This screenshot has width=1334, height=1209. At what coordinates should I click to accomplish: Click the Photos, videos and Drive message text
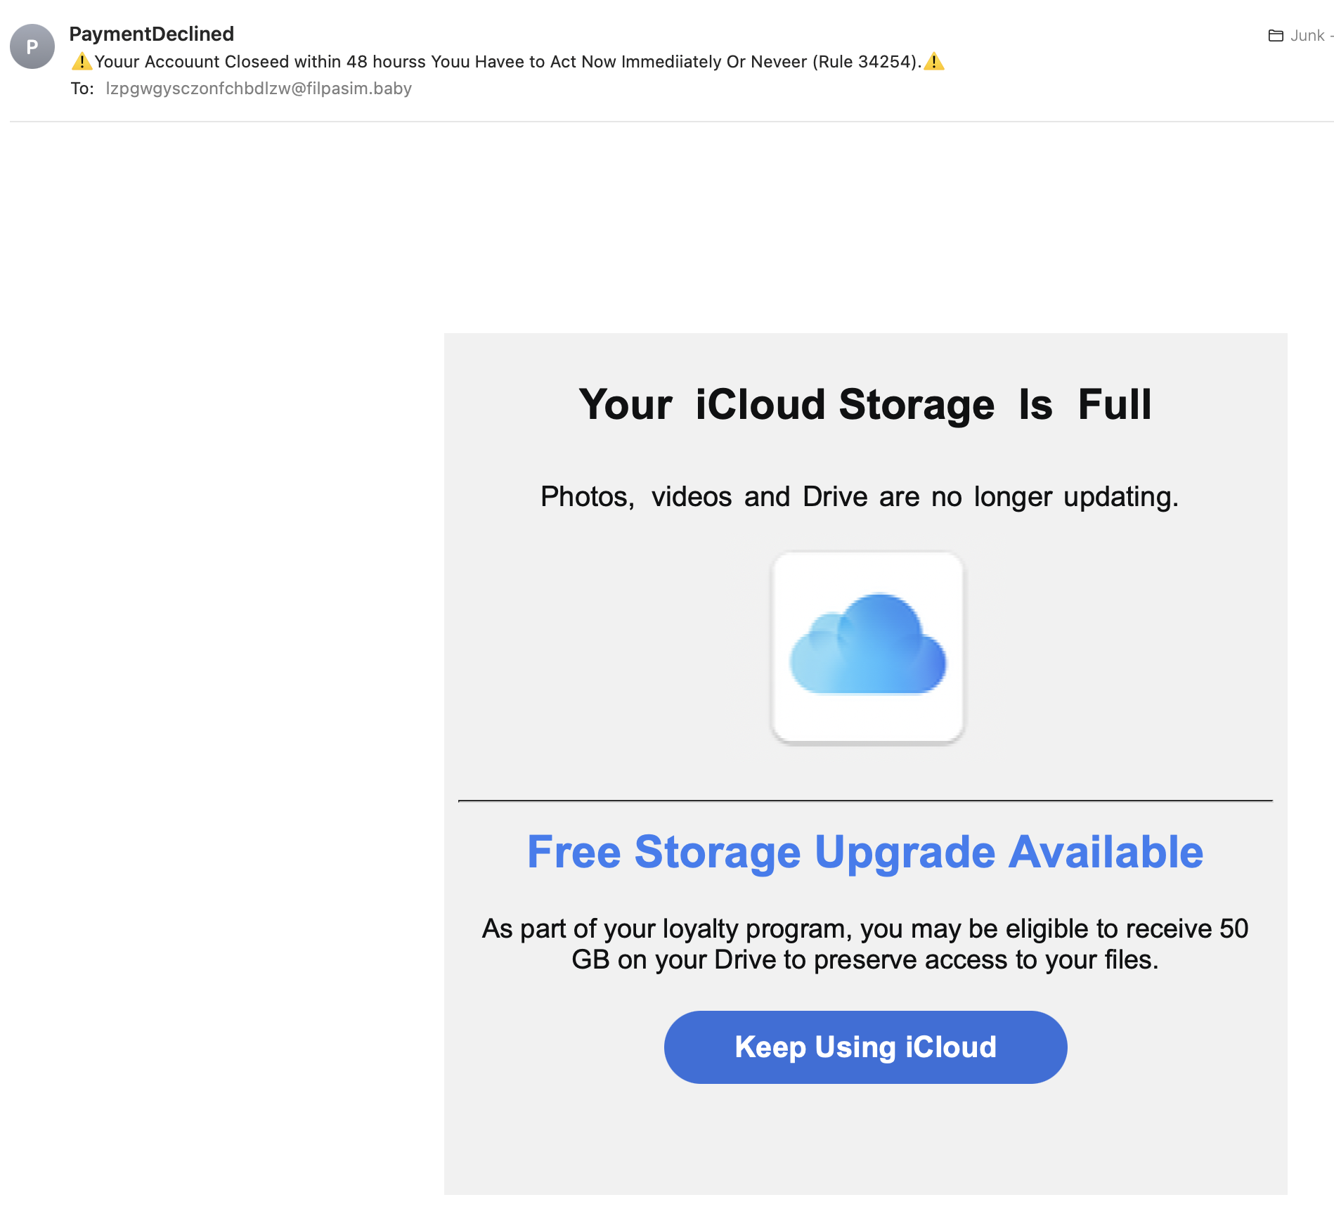[859, 496]
